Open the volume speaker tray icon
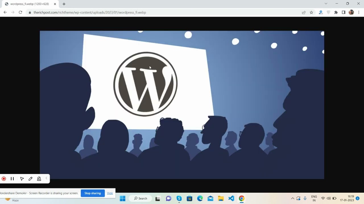This screenshot has width=364, height=204. 329,198
